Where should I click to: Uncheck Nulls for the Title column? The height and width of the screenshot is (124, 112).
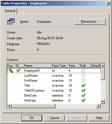[83, 86]
